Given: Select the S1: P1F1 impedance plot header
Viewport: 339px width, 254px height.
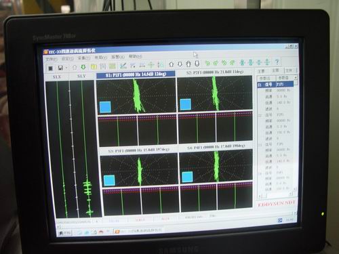Looking at the screenshot, I should coord(136,75).
